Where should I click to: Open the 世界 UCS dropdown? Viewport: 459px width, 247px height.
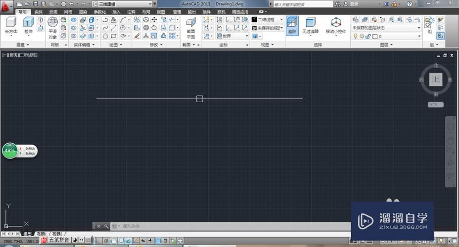[x=233, y=36]
